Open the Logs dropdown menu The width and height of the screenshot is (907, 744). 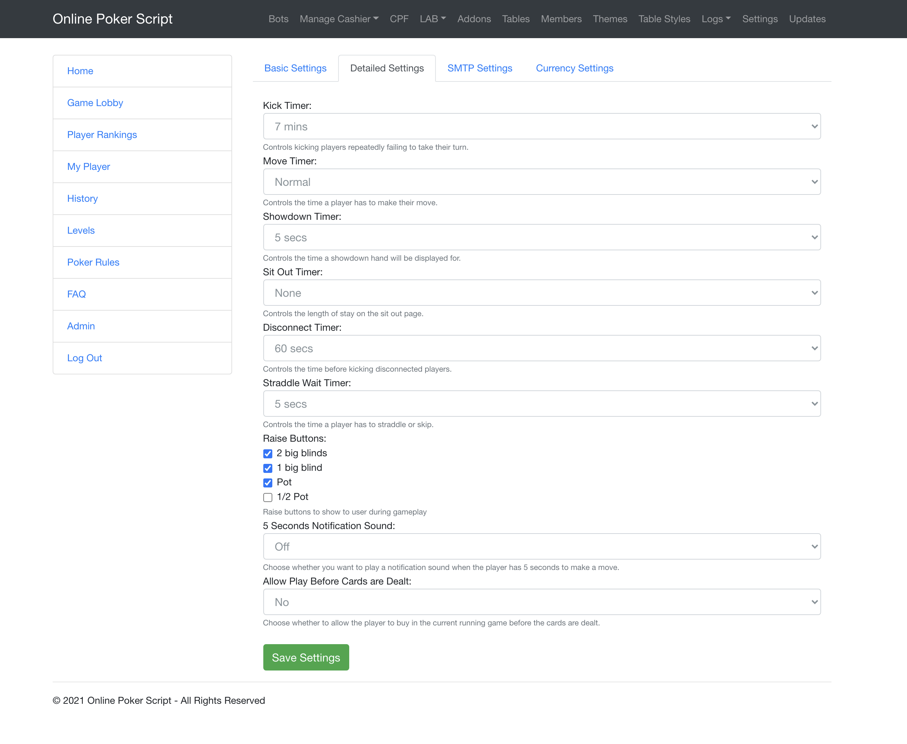coord(715,19)
